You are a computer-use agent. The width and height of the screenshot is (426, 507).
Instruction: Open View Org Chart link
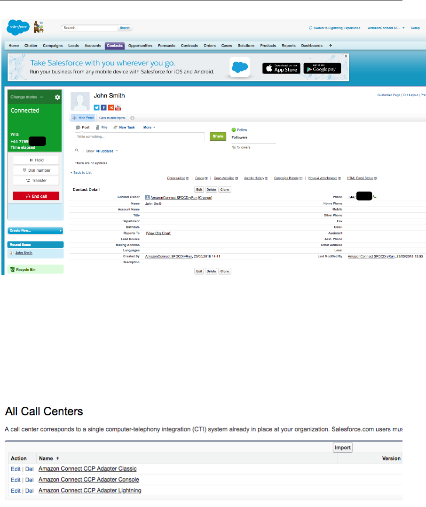point(158,233)
